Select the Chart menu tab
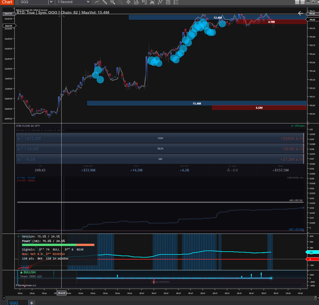 7,2
